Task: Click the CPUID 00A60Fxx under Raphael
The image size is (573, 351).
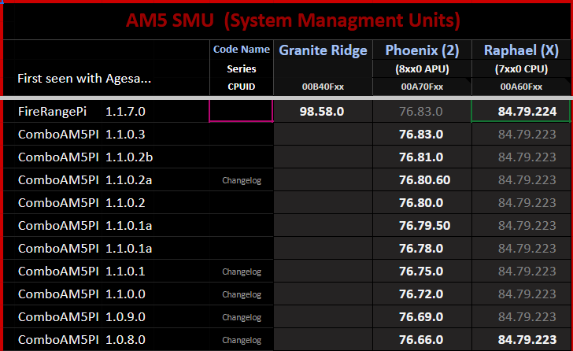Action: 521,87
